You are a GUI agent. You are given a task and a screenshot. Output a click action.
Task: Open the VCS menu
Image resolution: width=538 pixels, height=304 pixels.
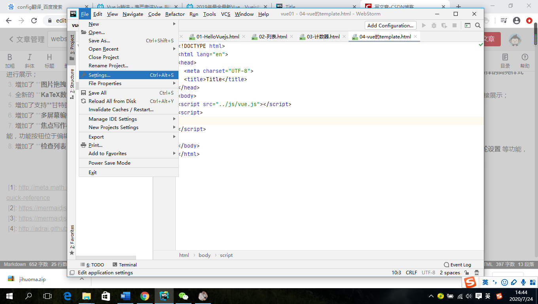point(225,14)
